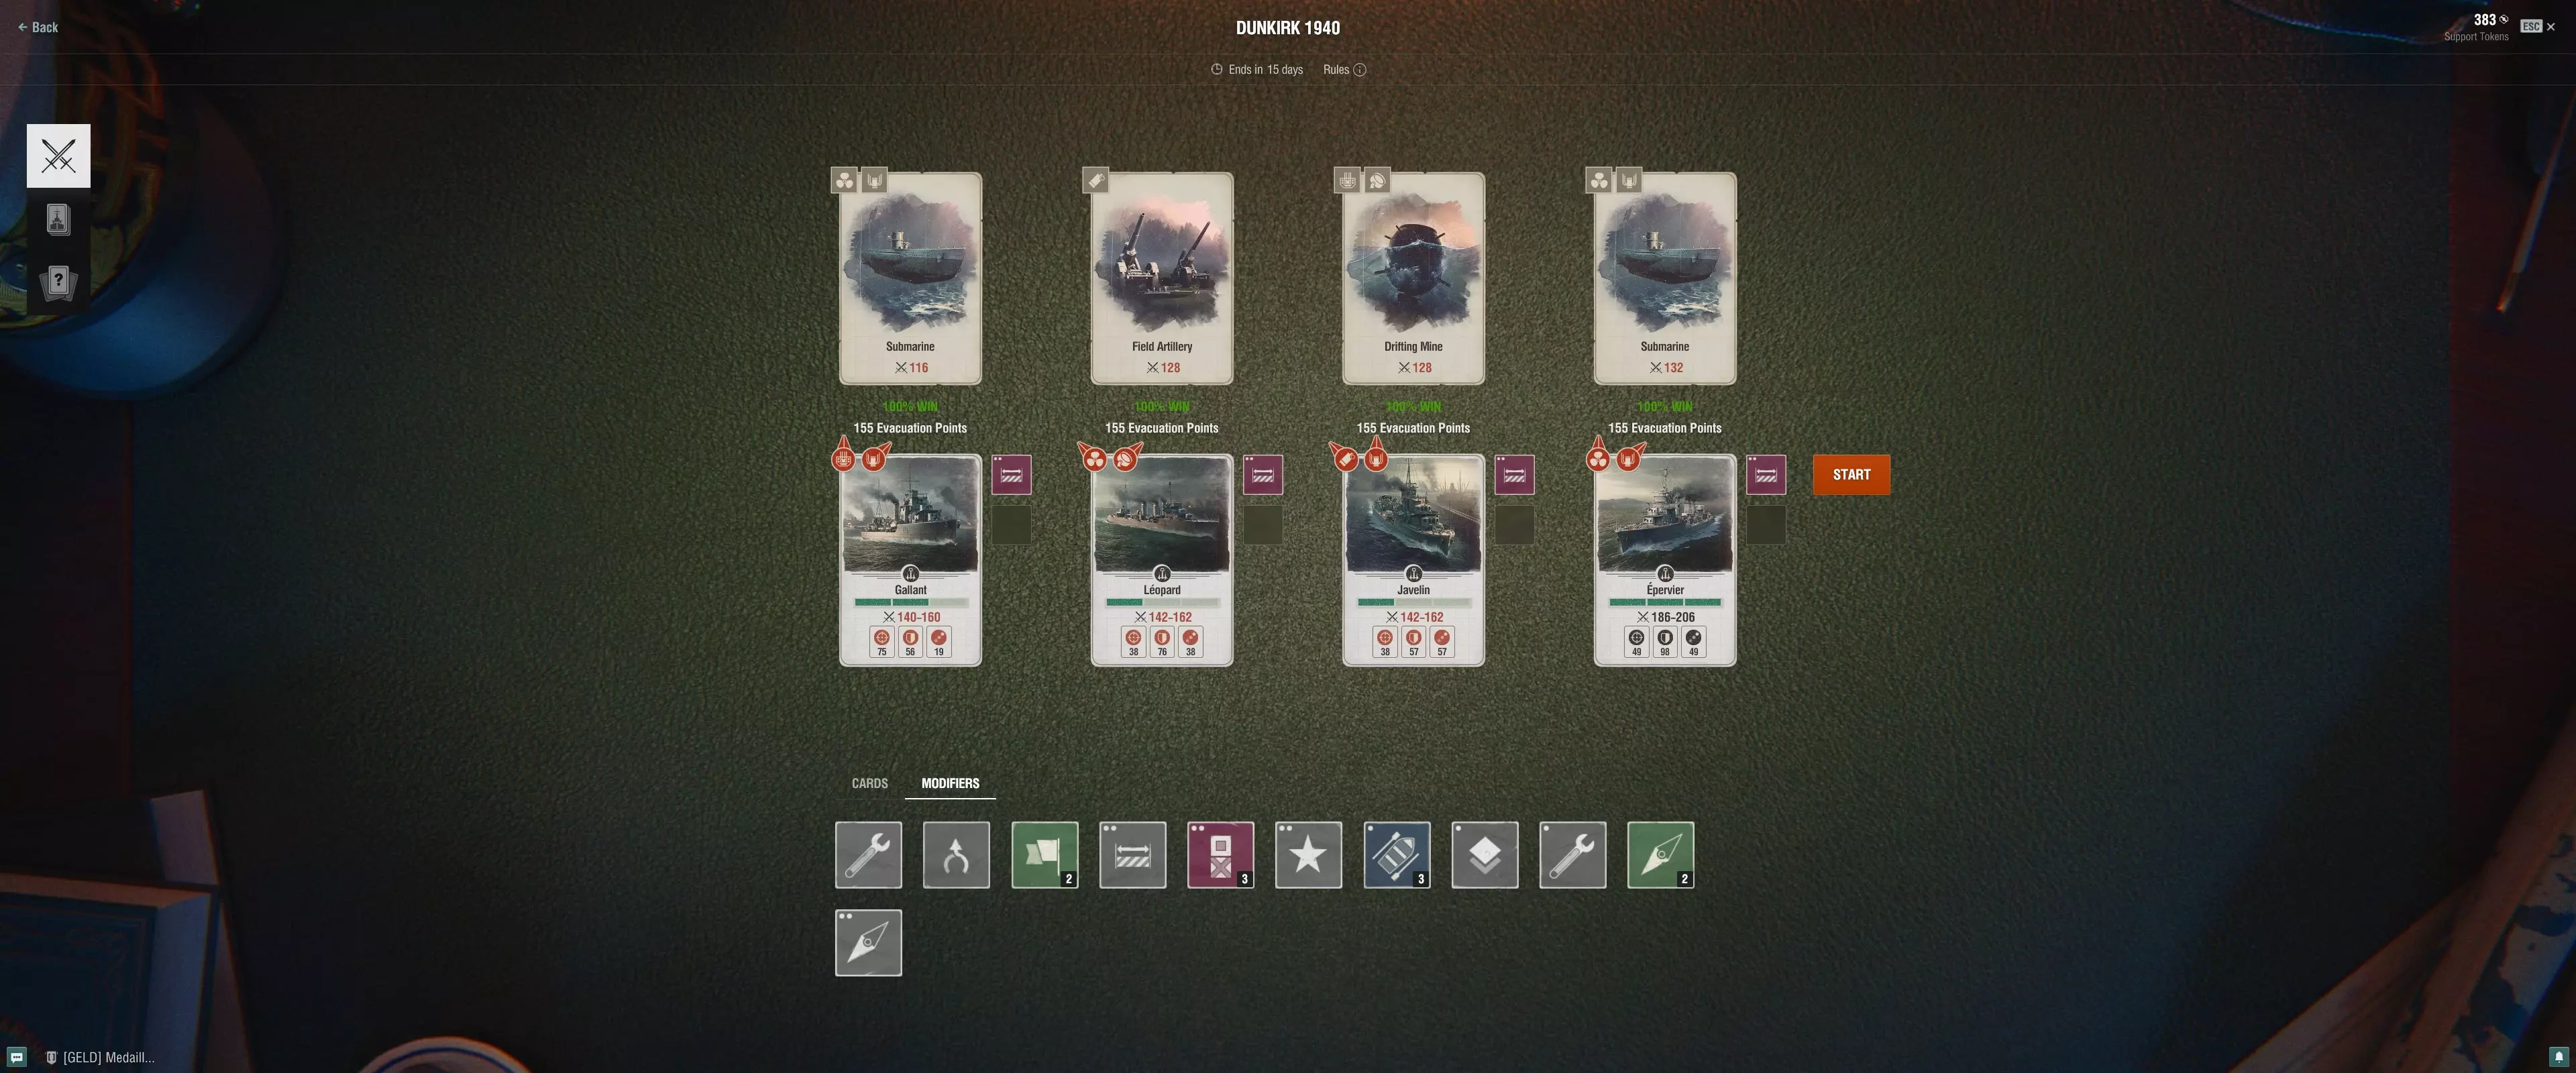Select the green flag modifier

[1044, 854]
